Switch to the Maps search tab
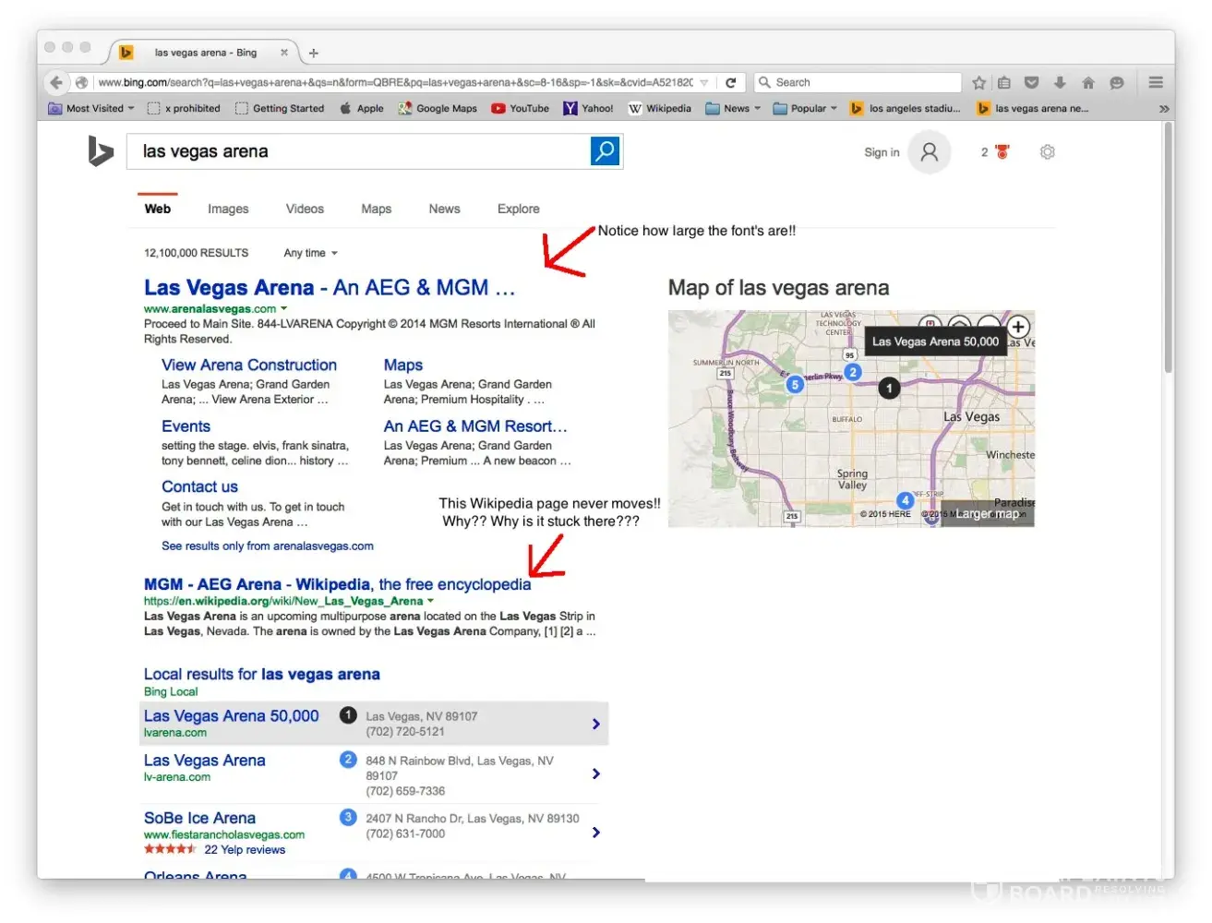This screenshot has width=1212, height=923. (377, 209)
